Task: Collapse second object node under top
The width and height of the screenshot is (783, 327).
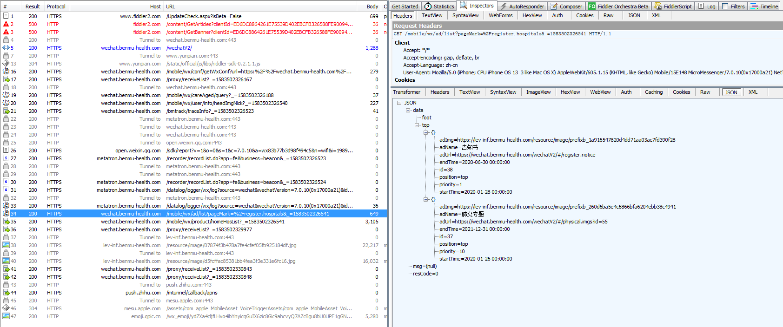Action: click(425, 199)
